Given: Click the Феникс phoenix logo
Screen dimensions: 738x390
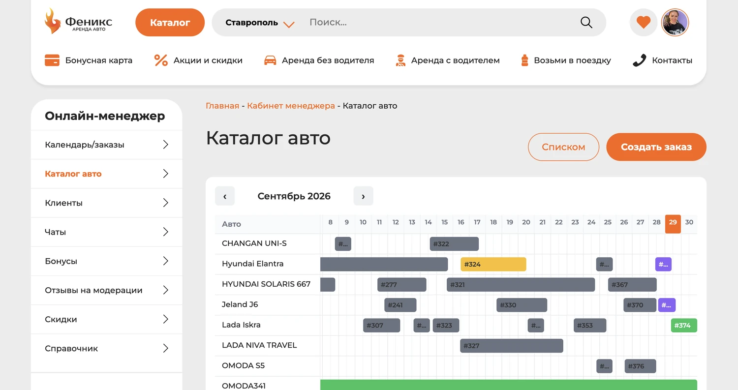Looking at the screenshot, I should click(x=78, y=22).
